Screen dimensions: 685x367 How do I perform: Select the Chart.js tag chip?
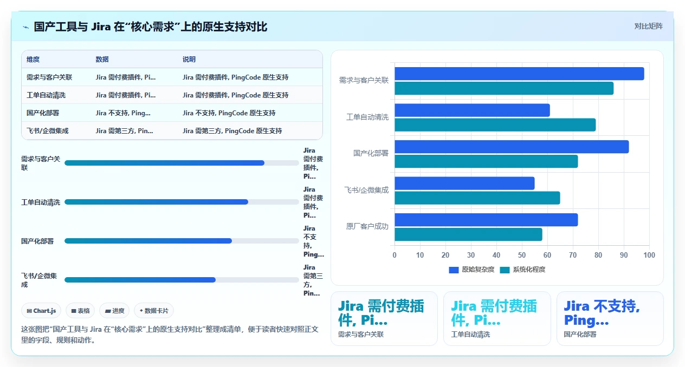[42, 311]
